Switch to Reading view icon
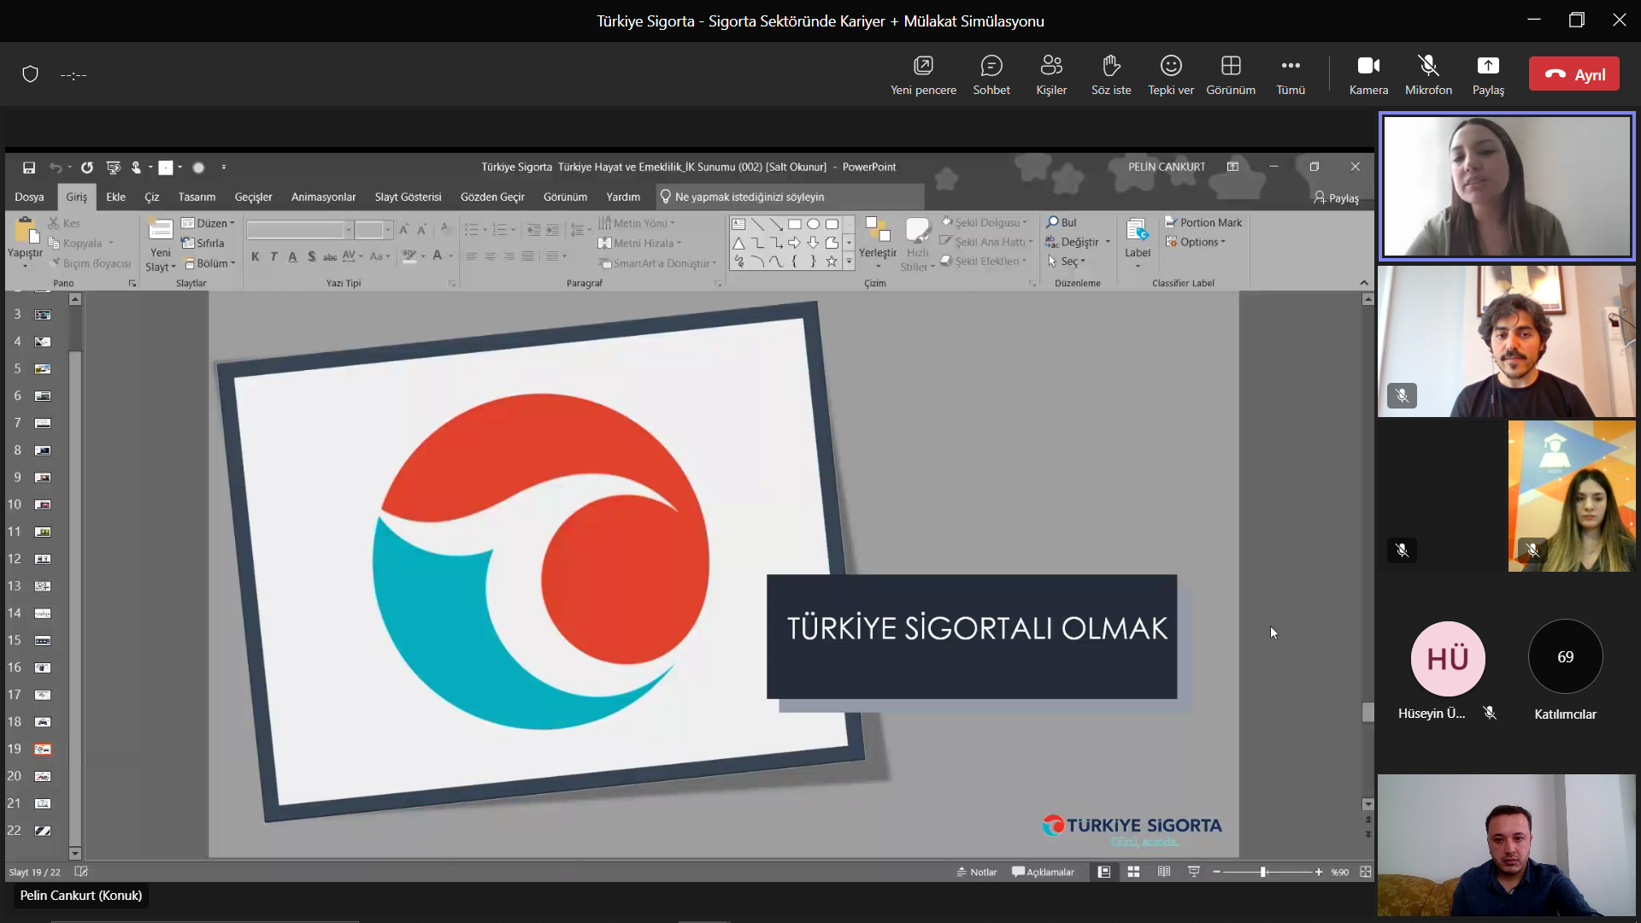Viewport: 1641px width, 923px height. coord(1163,872)
